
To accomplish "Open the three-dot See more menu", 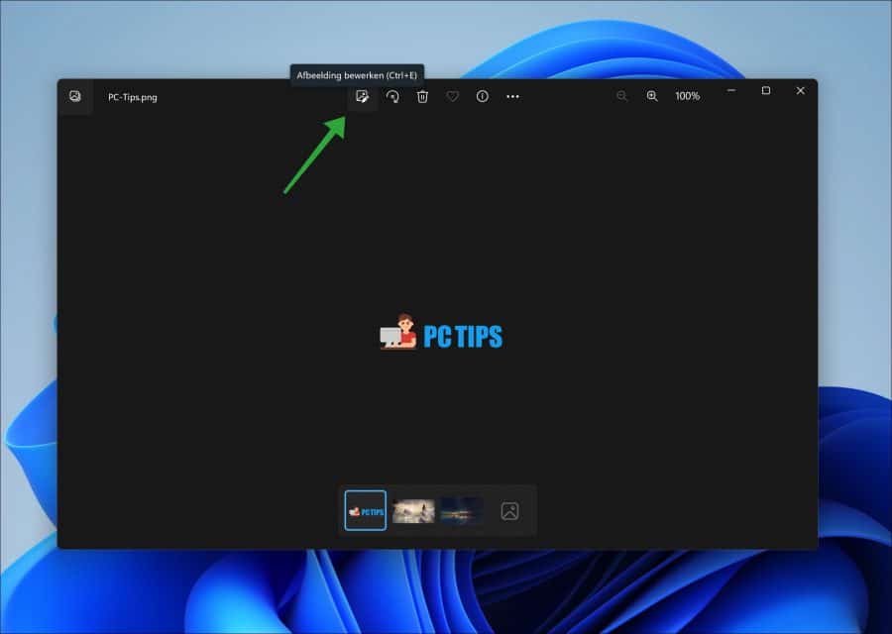I will (x=512, y=97).
